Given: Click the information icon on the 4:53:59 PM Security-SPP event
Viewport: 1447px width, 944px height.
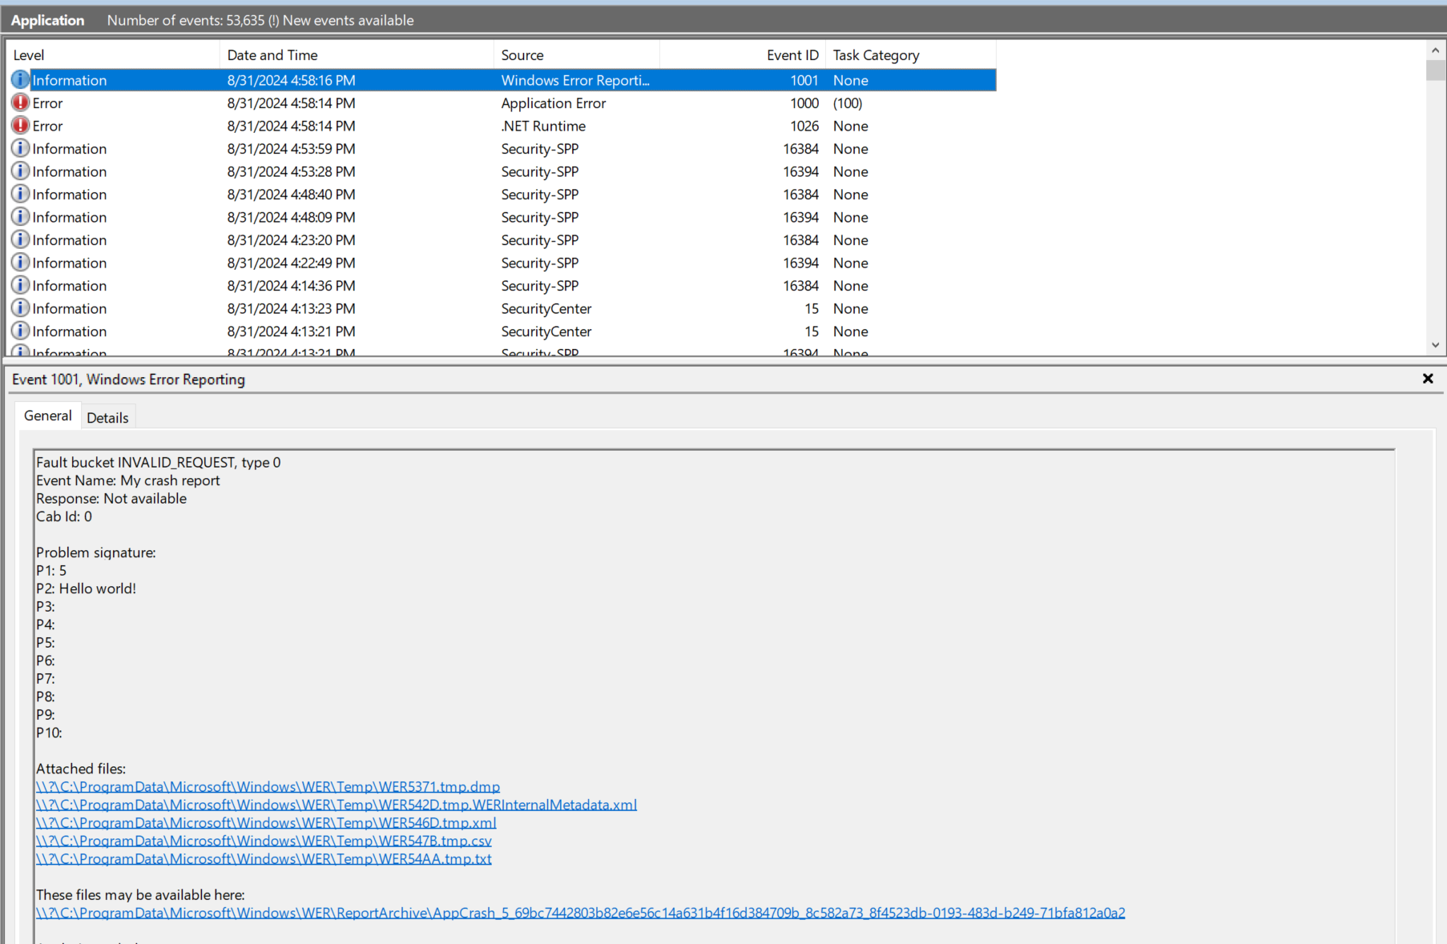Looking at the screenshot, I should [20, 148].
